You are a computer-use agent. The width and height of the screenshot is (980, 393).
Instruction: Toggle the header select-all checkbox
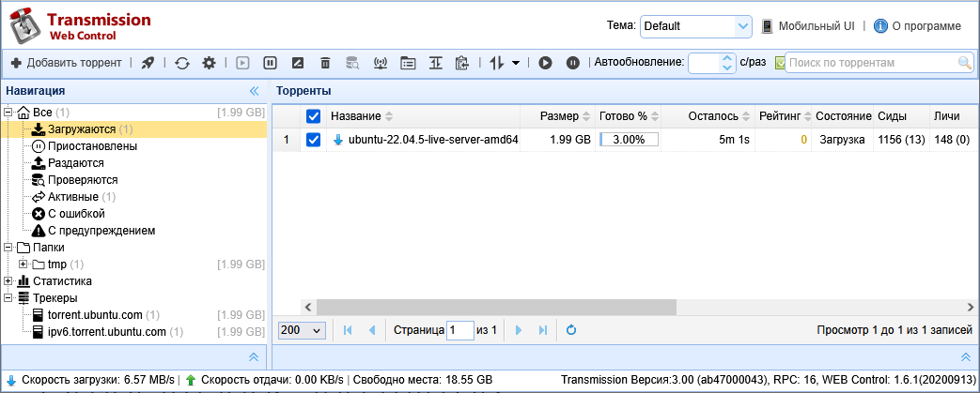[x=314, y=116]
